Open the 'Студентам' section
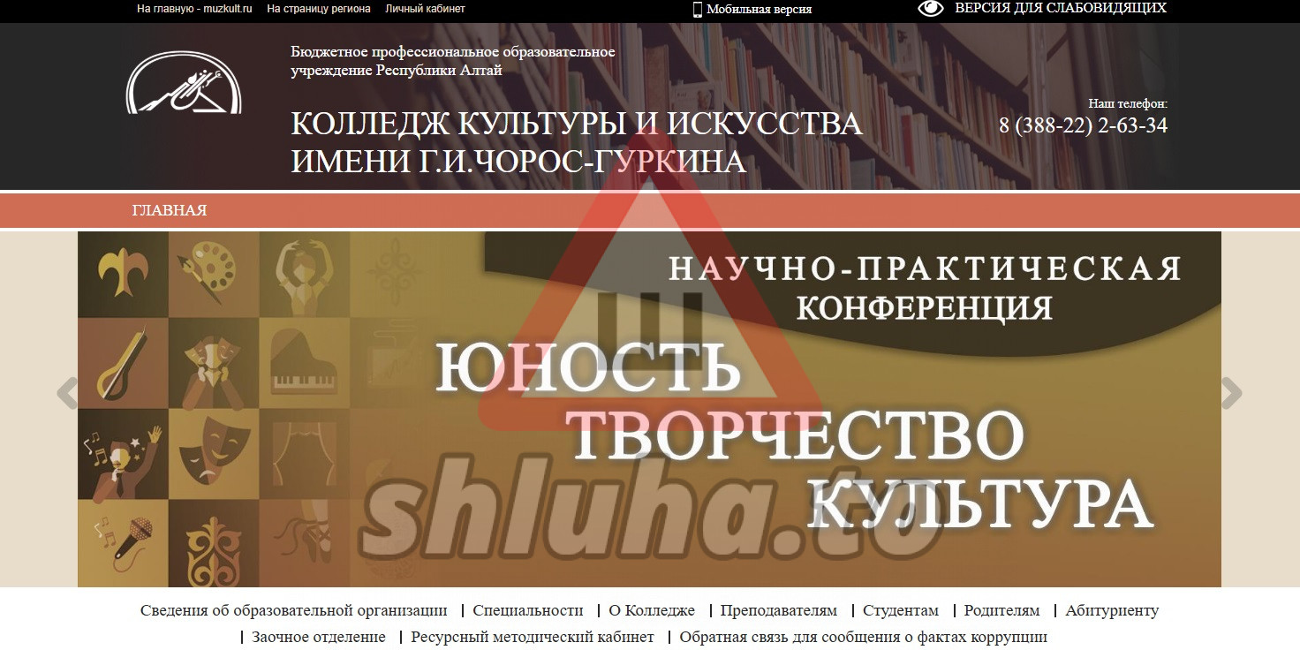The image size is (1300, 650). (900, 610)
